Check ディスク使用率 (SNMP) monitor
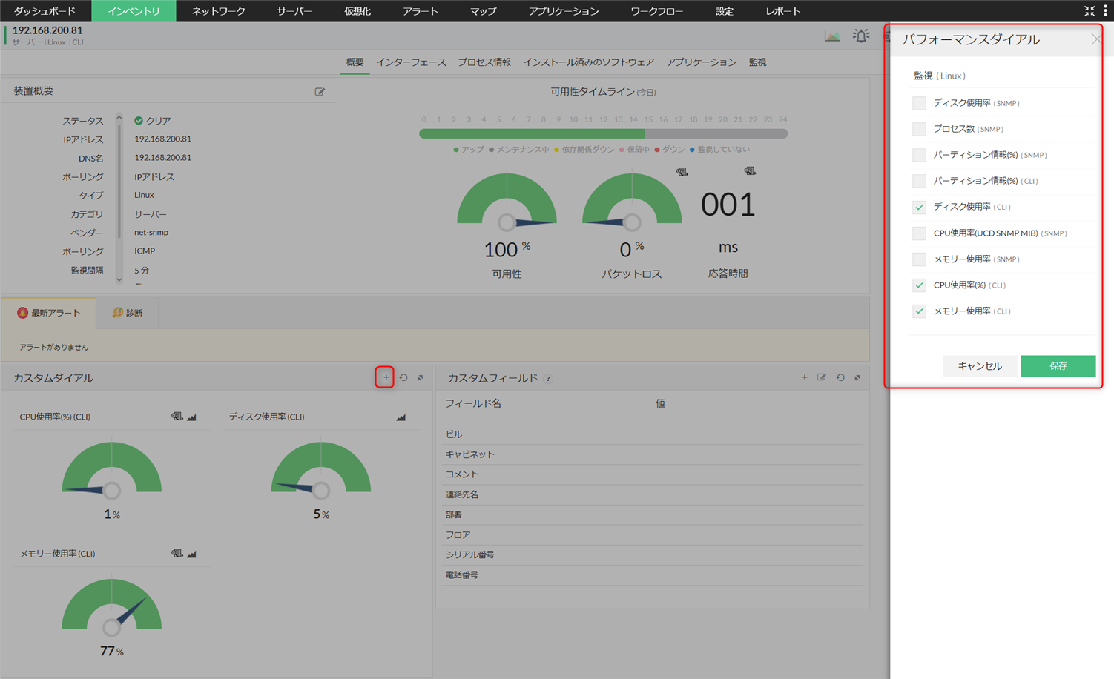Image resolution: width=1114 pixels, height=679 pixels. coord(919,103)
